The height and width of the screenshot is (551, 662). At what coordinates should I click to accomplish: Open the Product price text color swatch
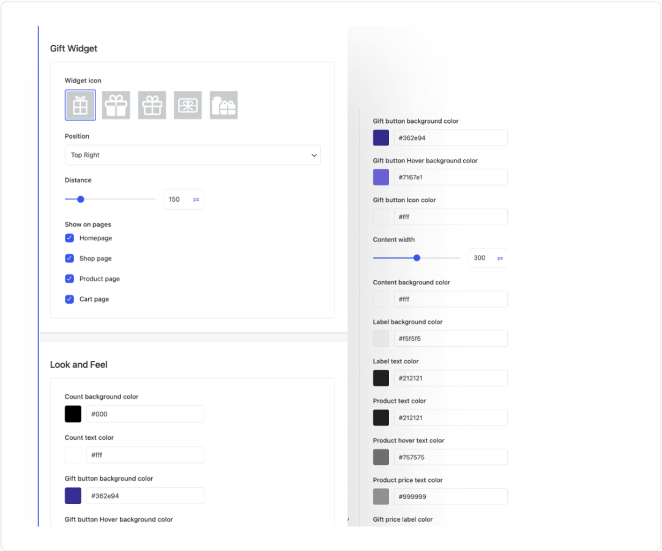point(381,497)
